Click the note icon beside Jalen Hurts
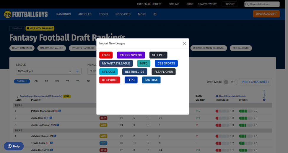Screen dimensions: 288x153 [51, 150]
